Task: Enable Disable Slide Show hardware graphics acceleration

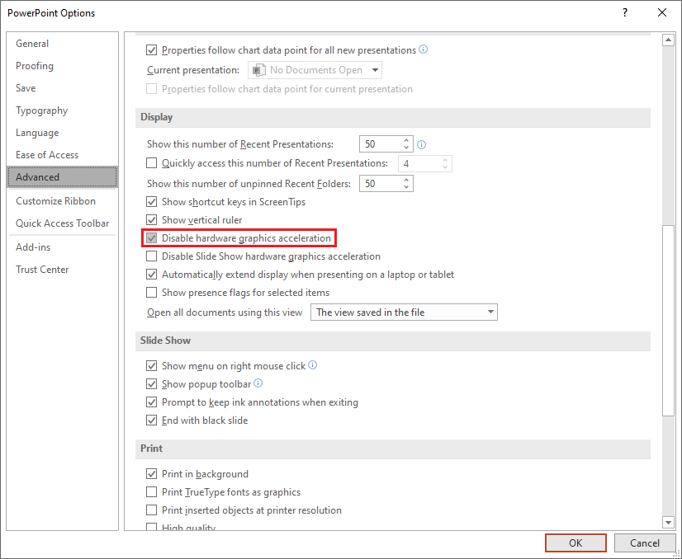Action: click(x=151, y=256)
